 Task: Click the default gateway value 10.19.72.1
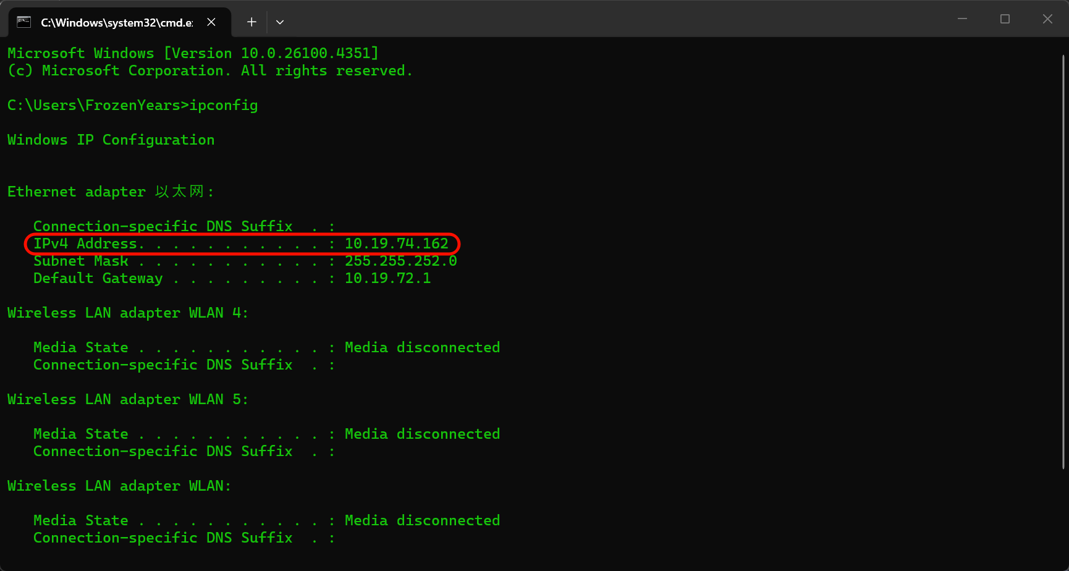pos(387,279)
